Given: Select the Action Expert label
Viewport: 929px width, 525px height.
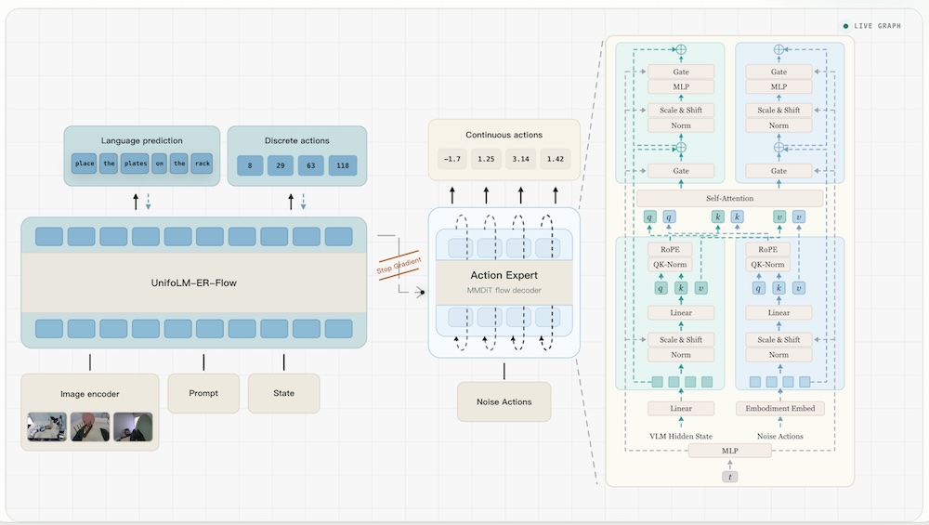Looking at the screenshot, I should pos(504,275).
